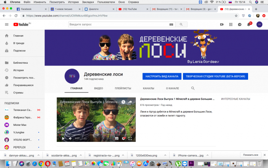
Task: Click the video progress bar
Action: pyautogui.click(x=96, y=134)
